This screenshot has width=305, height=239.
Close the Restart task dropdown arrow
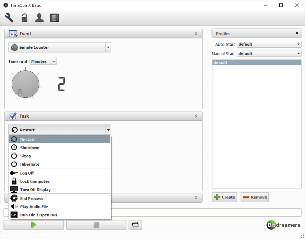[108, 130]
